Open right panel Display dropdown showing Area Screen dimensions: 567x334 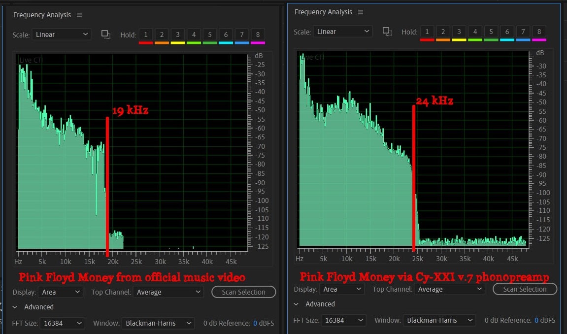(x=342, y=289)
